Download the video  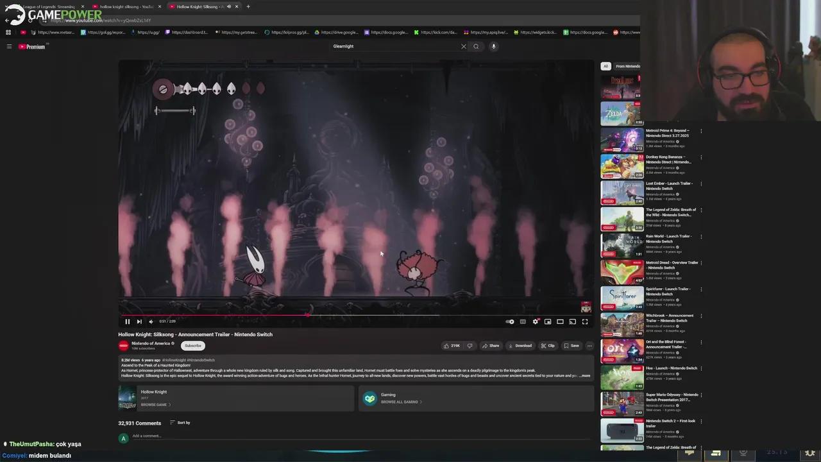(520, 346)
